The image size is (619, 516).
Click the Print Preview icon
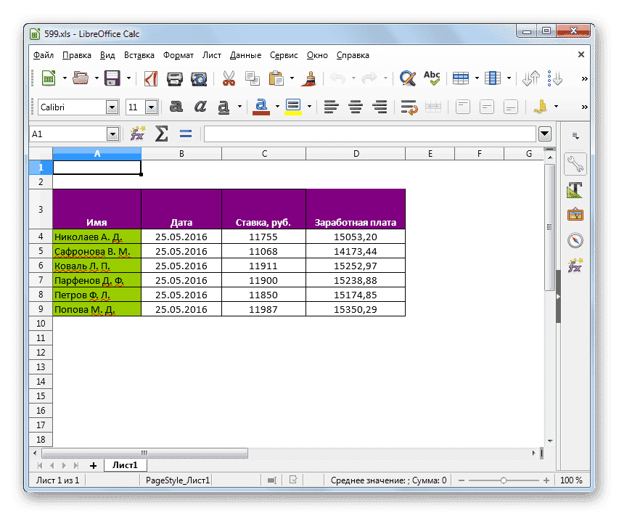pyautogui.click(x=198, y=78)
